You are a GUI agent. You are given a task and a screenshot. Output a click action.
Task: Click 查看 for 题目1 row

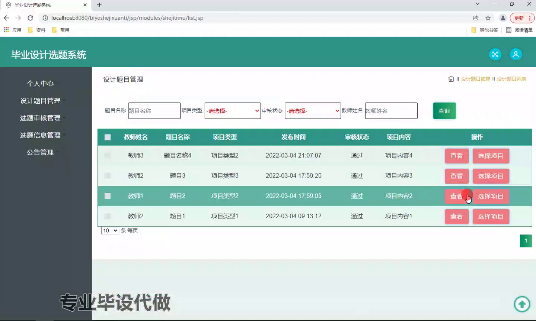pyautogui.click(x=457, y=216)
